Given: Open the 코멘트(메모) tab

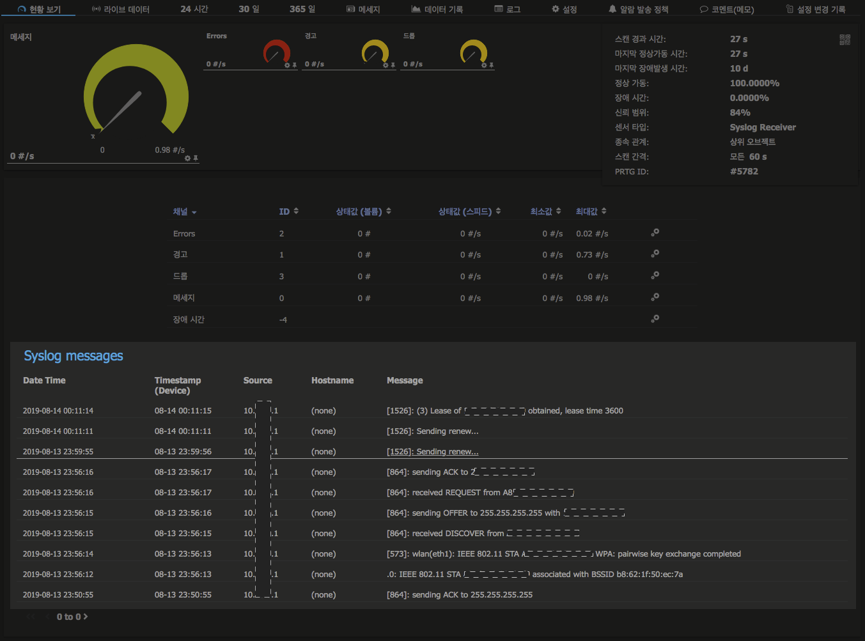Looking at the screenshot, I should point(727,9).
